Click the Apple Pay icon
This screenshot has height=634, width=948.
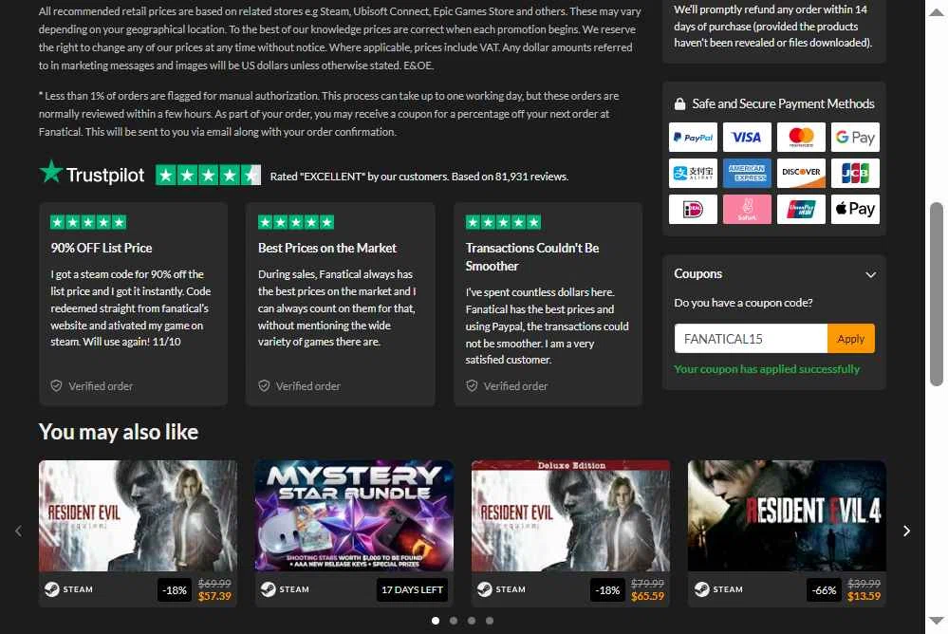(855, 210)
